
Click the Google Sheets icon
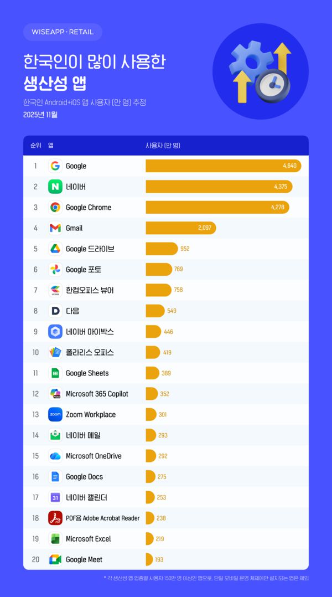55,373
